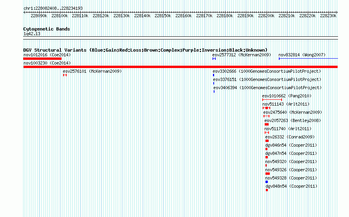Open nsv549328 (Cooper2011) label
The width and height of the screenshot is (349, 217).
[x=291, y=178]
